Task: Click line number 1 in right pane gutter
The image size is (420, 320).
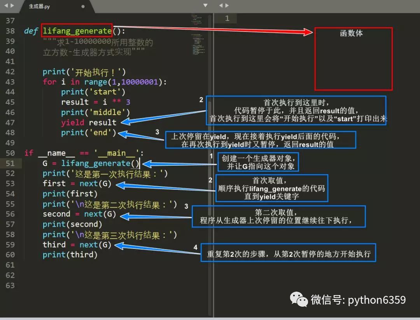Action: click(x=227, y=18)
